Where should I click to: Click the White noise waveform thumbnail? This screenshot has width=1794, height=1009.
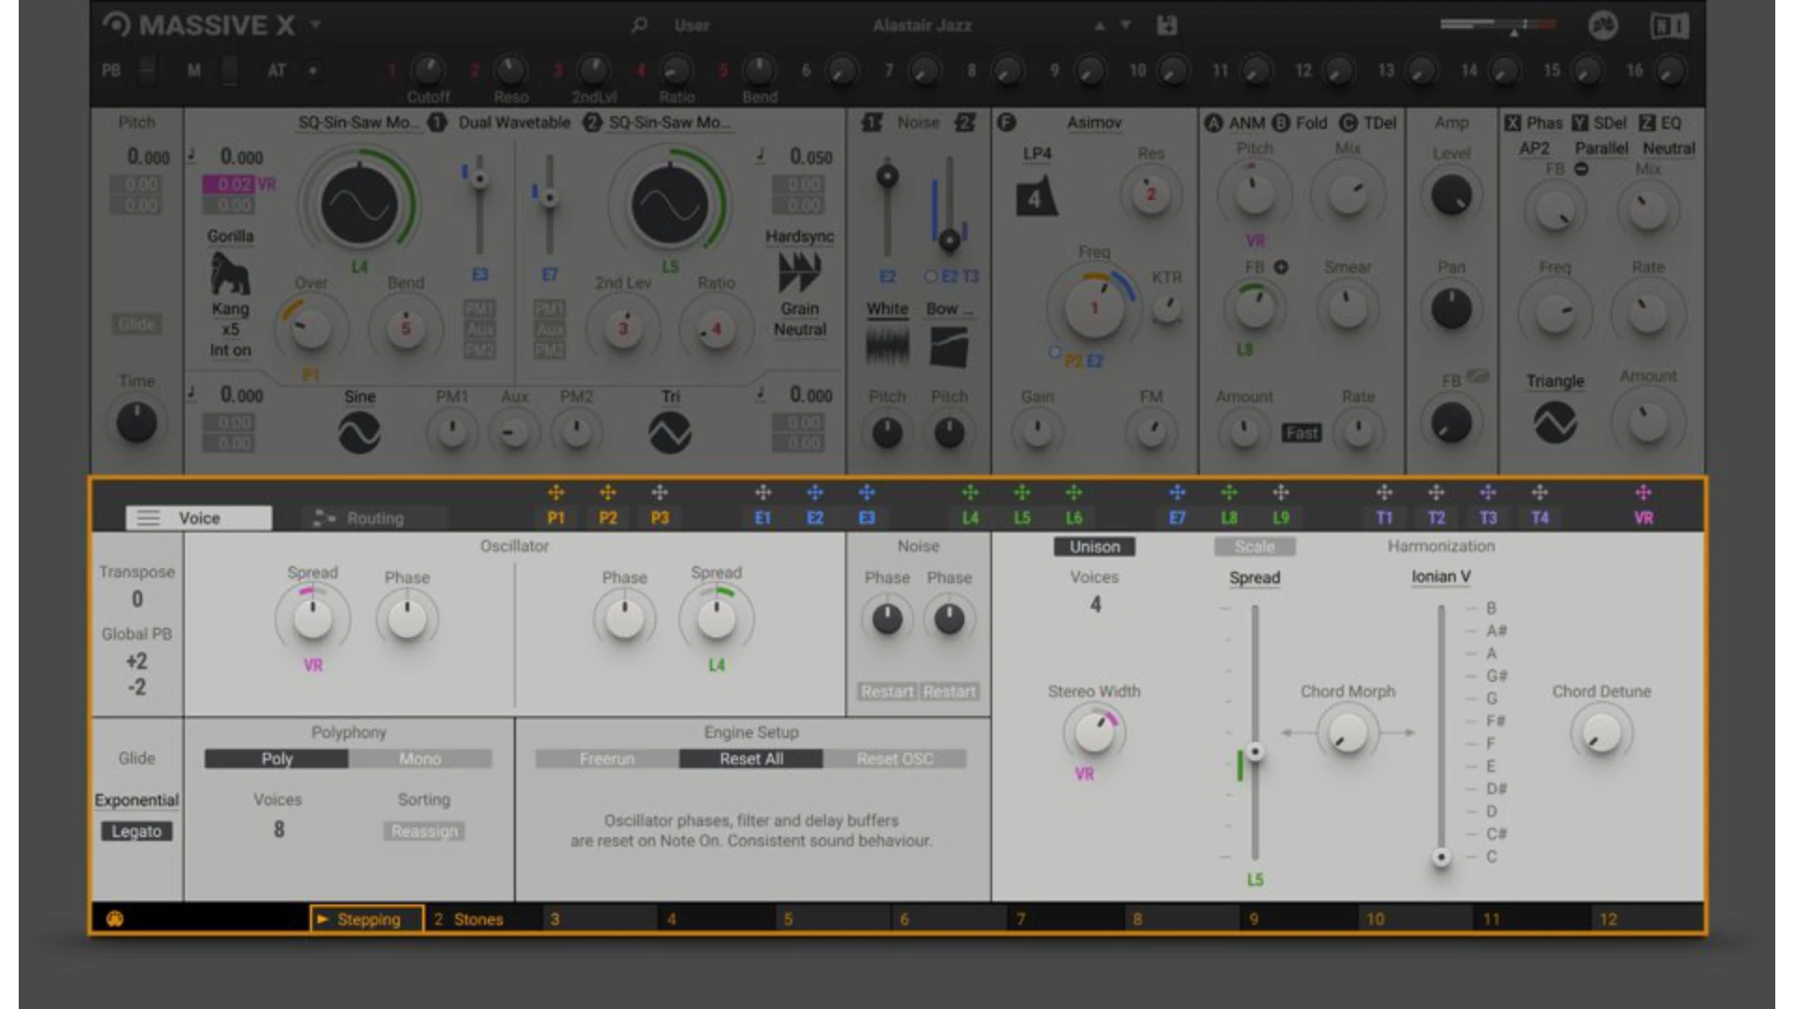point(887,347)
